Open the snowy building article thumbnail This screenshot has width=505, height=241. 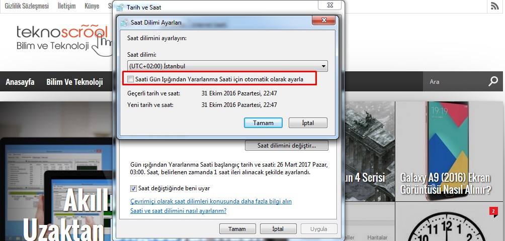click(370, 151)
